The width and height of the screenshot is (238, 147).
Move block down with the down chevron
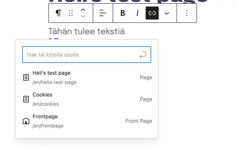coord(83,17)
